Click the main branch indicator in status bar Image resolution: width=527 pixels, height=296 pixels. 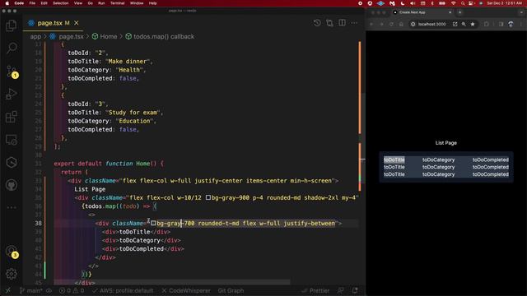click(31, 290)
